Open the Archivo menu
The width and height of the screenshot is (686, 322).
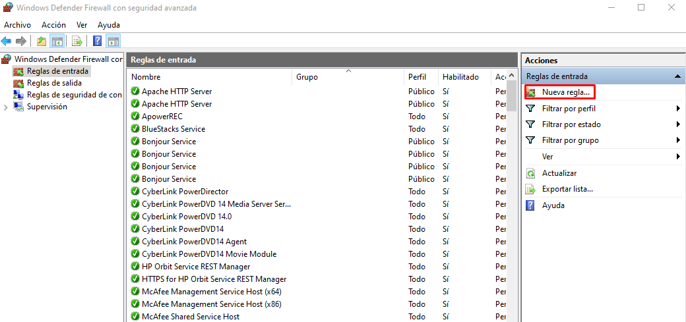point(18,25)
